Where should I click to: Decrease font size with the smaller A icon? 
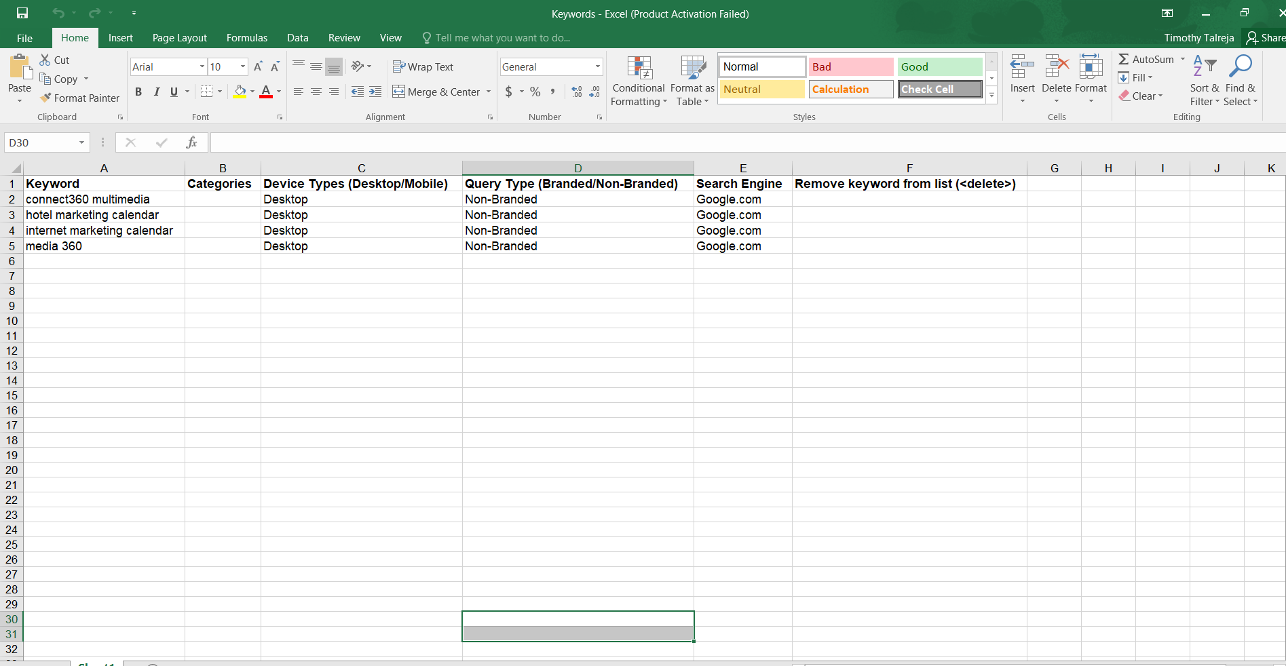coord(275,66)
